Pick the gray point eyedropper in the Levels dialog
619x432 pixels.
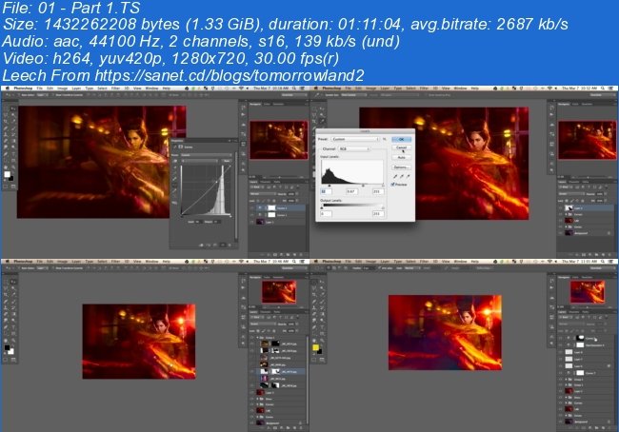(402, 176)
